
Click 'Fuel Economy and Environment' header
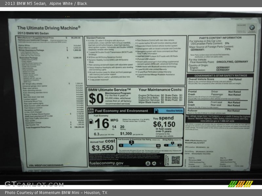pyautogui.click(x=122, y=111)
